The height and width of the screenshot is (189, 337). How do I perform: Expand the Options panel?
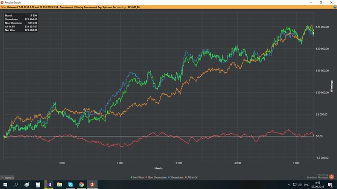[x=7, y=178]
